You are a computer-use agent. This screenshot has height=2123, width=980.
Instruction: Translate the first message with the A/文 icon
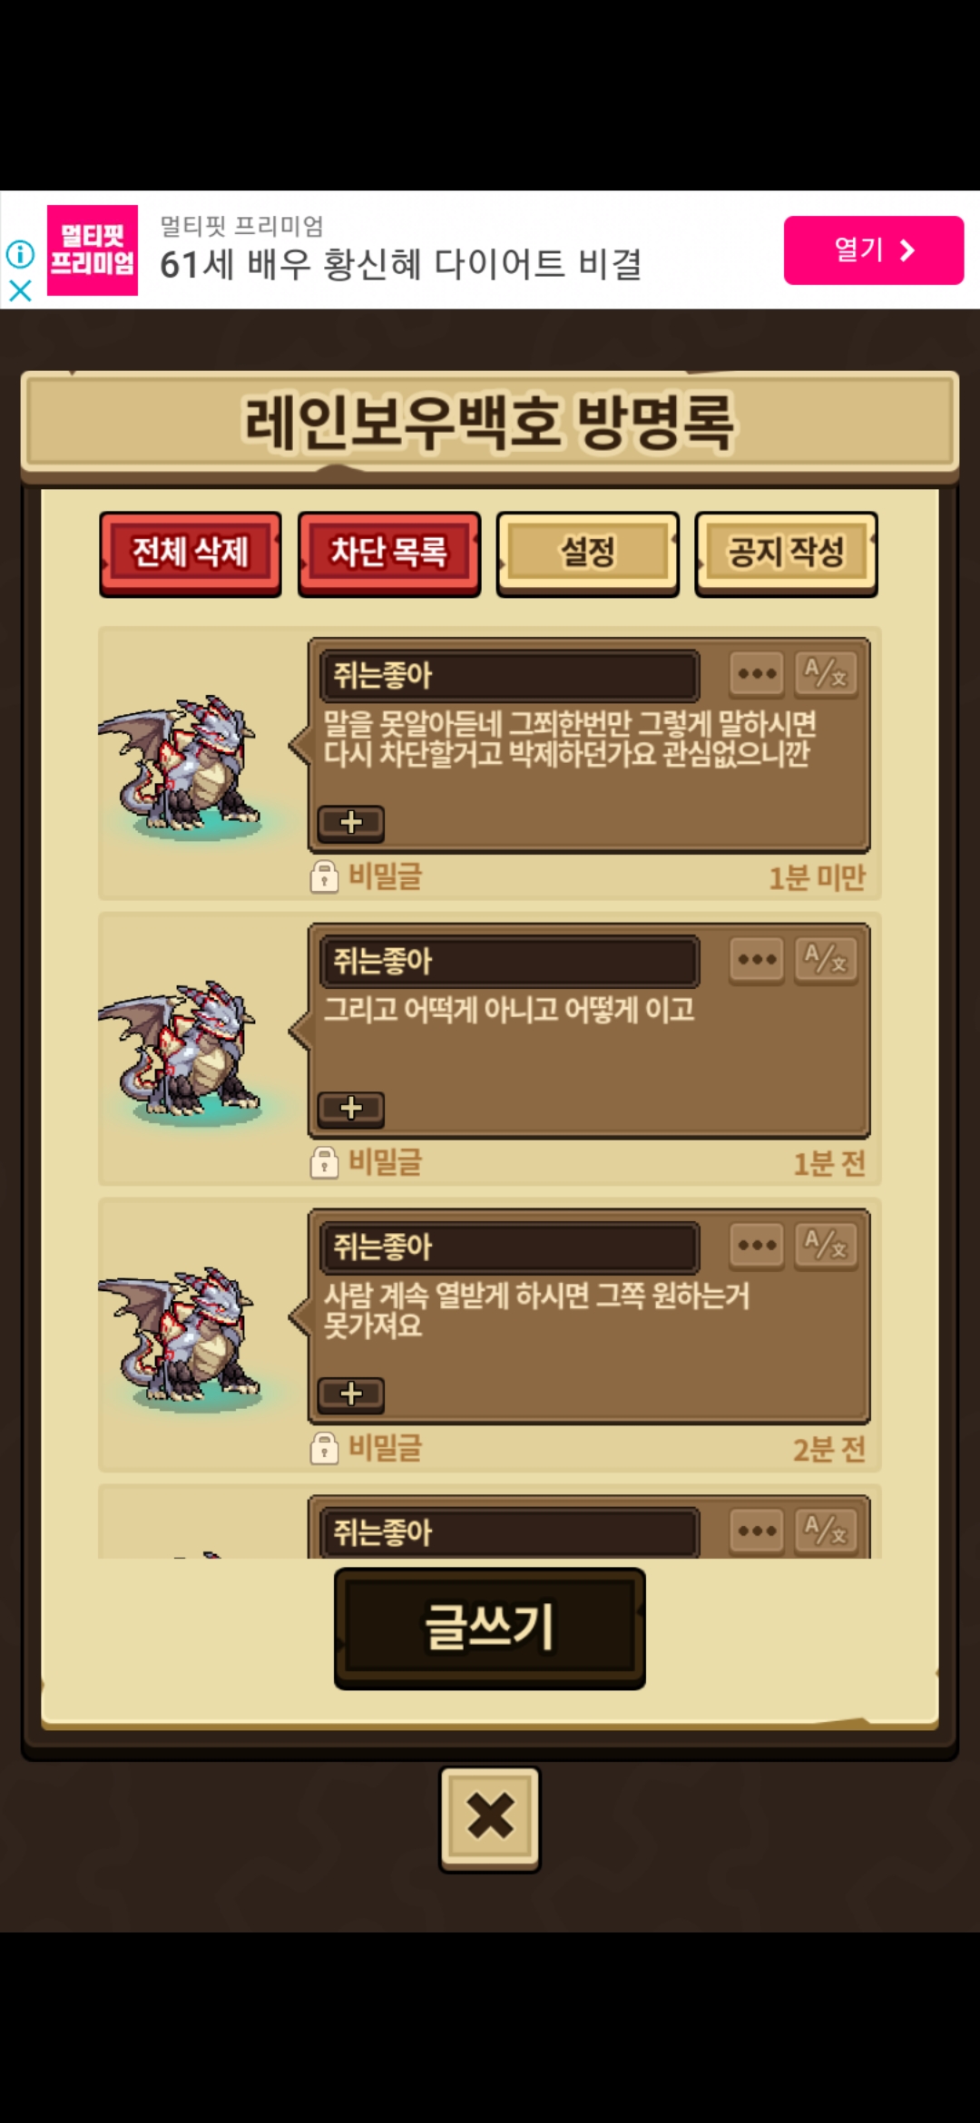(x=826, y=674)
